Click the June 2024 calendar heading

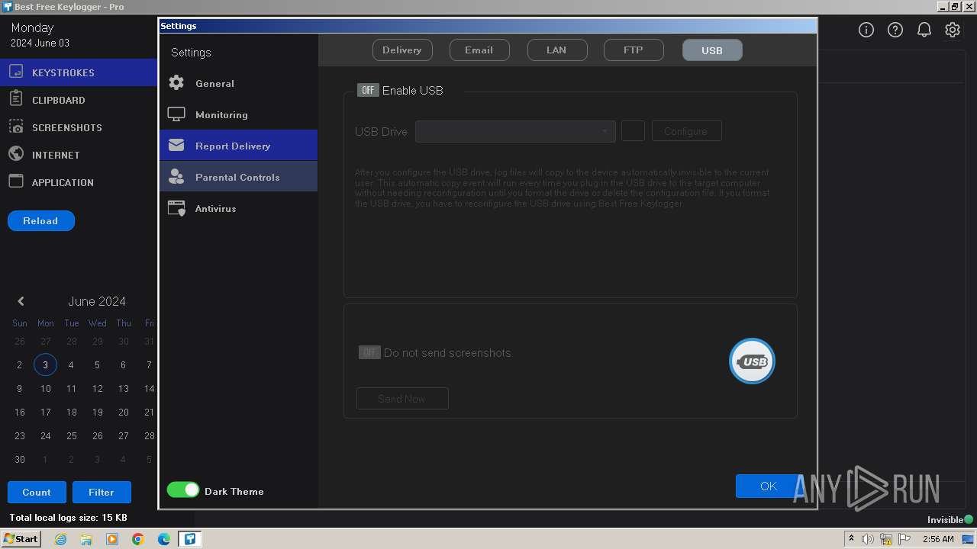[x=97, y=301]
